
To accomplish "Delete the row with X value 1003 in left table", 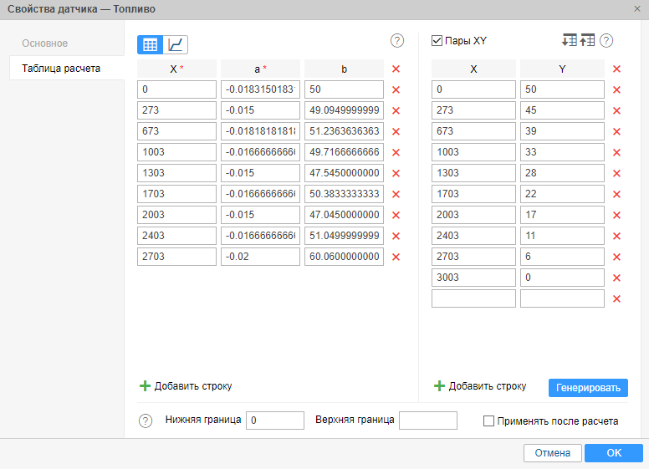I will click(396, 152).
